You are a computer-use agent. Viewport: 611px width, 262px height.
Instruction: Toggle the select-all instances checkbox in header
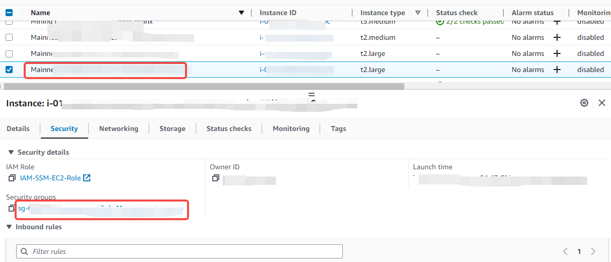tap(9, 13)
